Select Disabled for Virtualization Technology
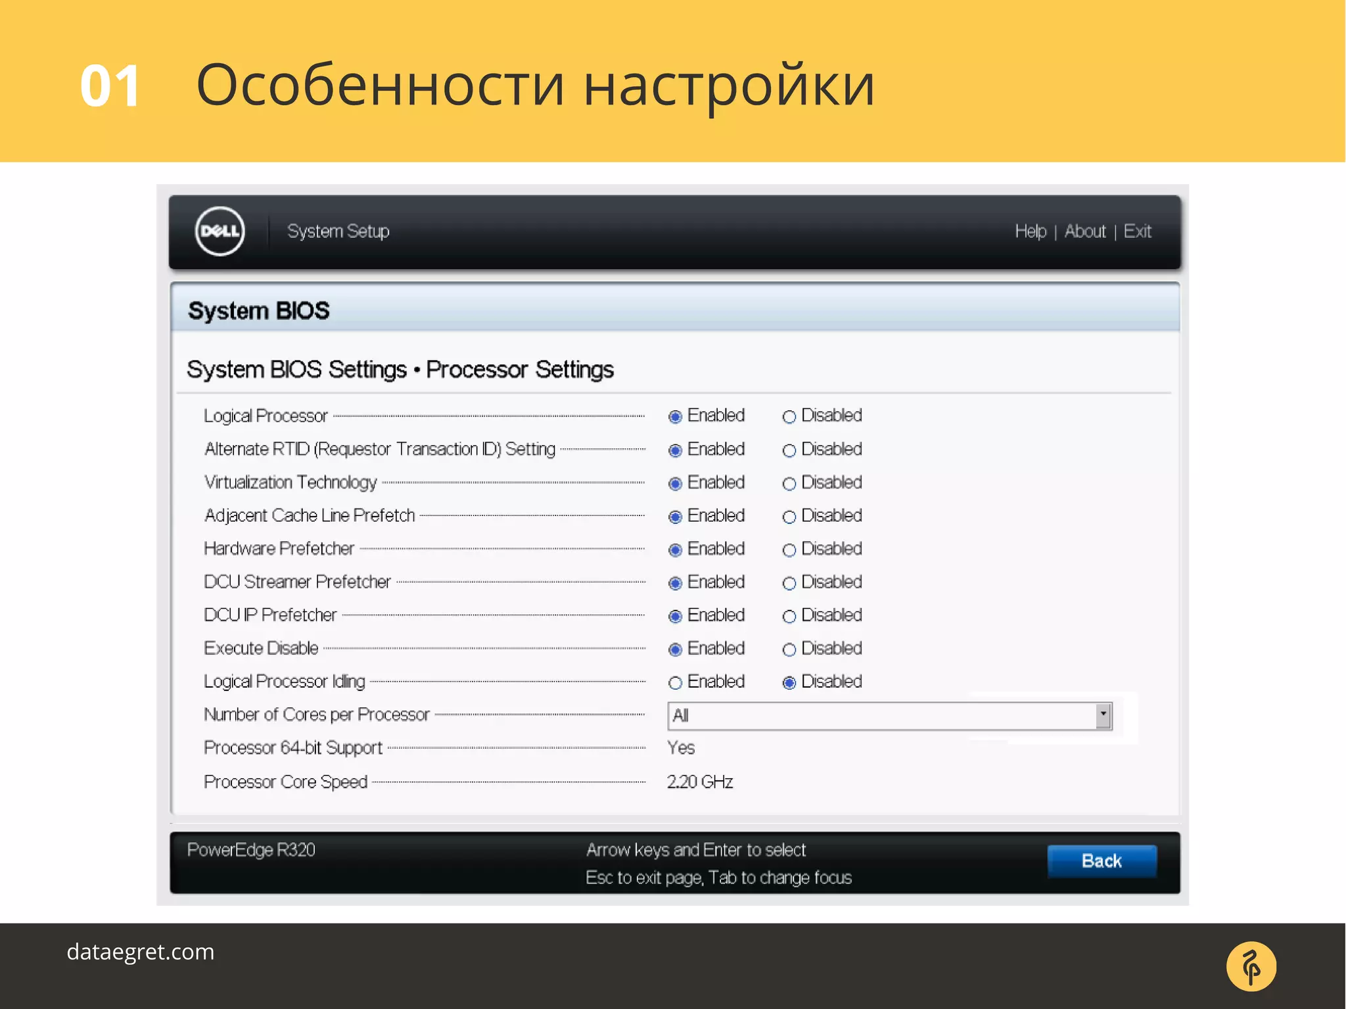Screen dimensions: 1346x1009 click(x=789, y=484)
